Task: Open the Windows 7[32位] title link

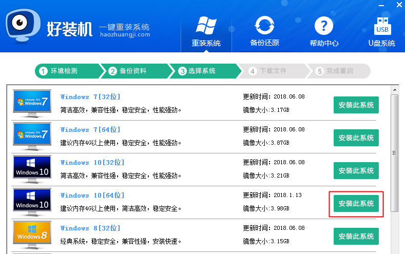Action: (x=90, y=97)
